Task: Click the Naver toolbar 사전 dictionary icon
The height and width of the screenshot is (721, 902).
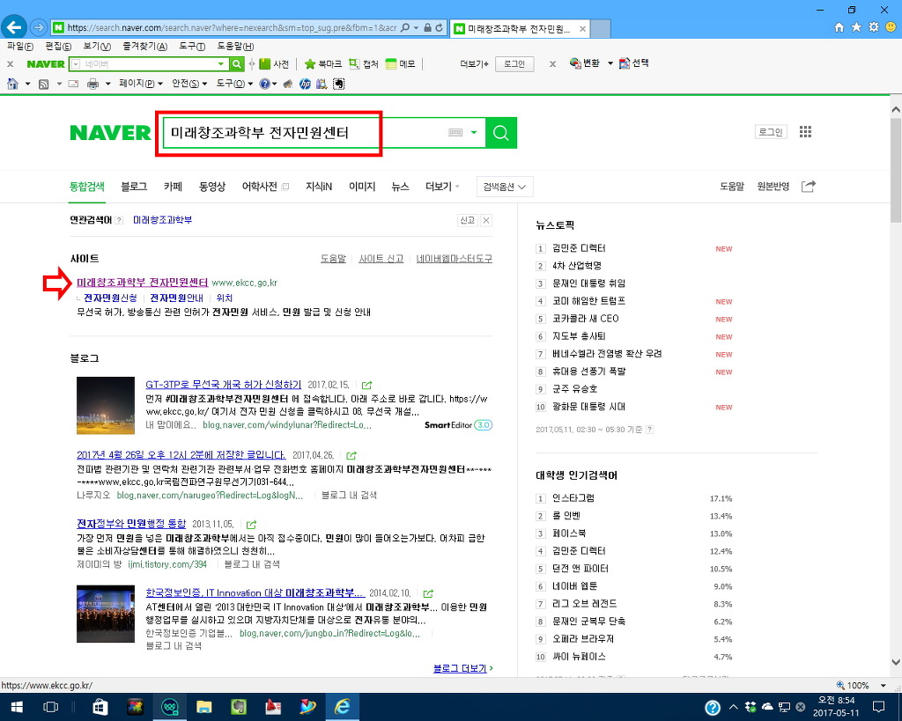Action: click(275, 64)
